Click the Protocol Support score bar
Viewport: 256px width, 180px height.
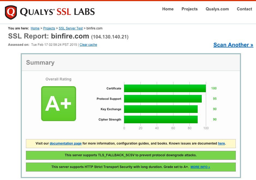pyautogui.click(x=163, y=99)
